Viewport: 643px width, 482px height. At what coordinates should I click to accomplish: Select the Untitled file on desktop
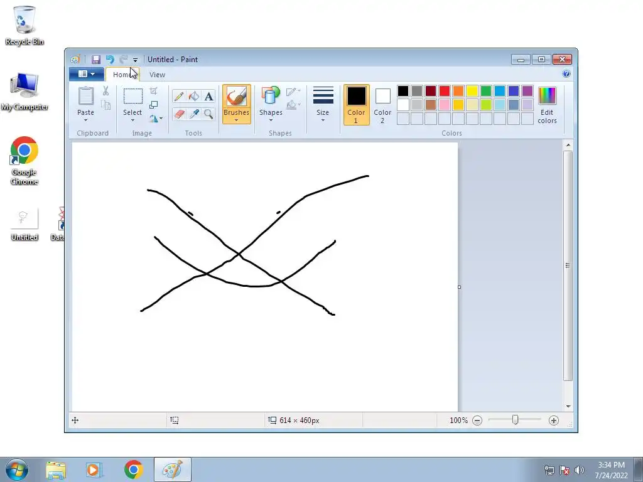(24, 224)
